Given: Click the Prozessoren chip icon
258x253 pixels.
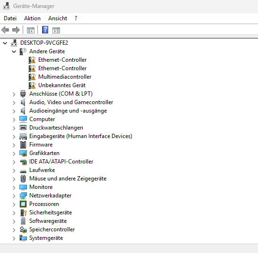Looking at the screenshot, I should pos(23,204).
